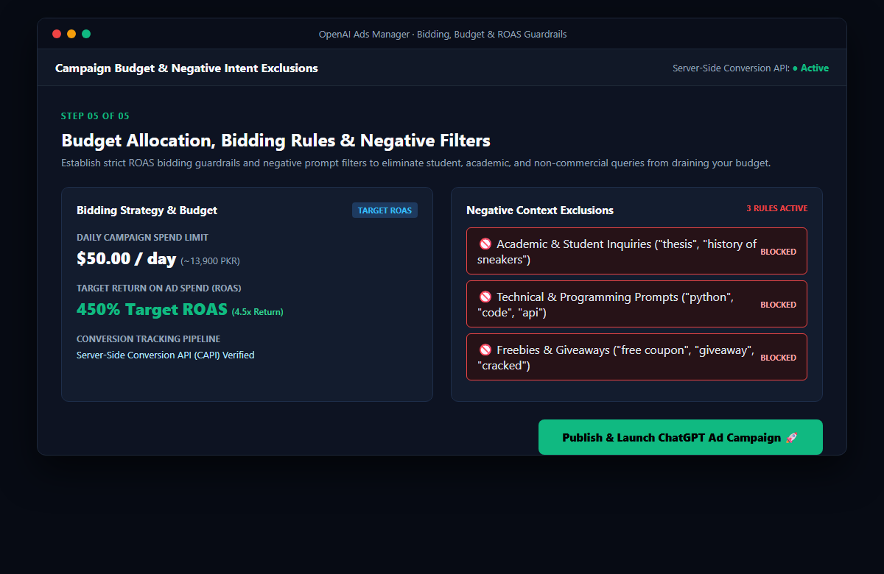Click the green maximize window dot
The height and width of the screenshot is (574, 884).
(x=86, y=34)
